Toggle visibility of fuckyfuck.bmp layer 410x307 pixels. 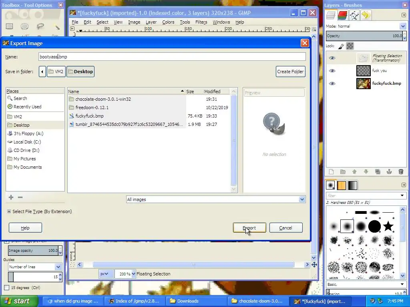click(x=332, y=84)
